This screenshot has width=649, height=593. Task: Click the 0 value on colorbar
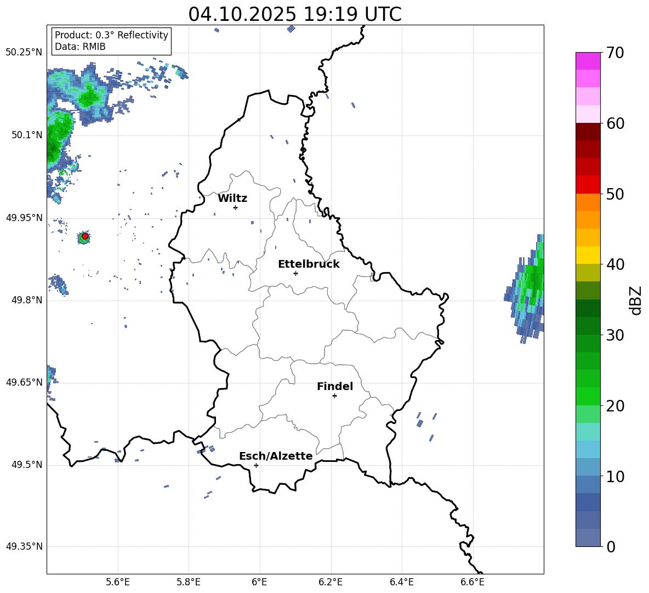point(611,546)
